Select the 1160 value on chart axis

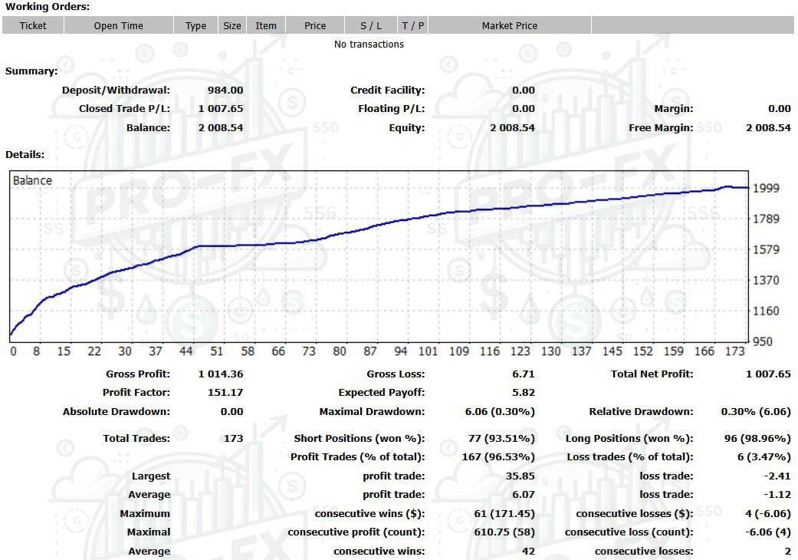click(766, 311)
